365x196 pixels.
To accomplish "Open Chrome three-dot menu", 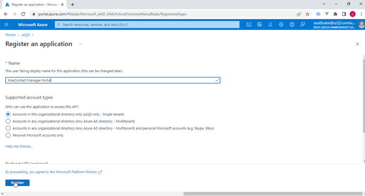I will (361, 14).
